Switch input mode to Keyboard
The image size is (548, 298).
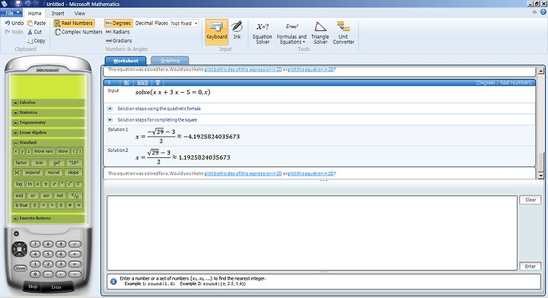pyautogui.click(x=217, y=32)
